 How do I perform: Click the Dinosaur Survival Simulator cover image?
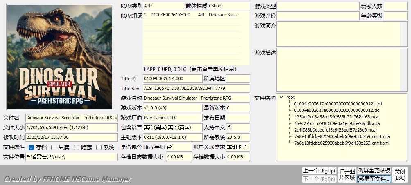[59, 57]
